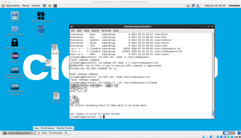Open the terminal Search menu
241x138 pixels.
click(95, 31)
